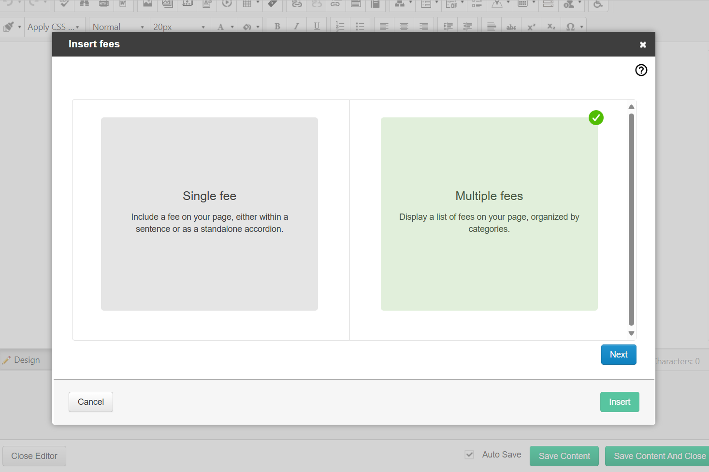This screenshot has width=709, height=472.
Task: Open the help question mark in the dialog
Action: point(641,70)
